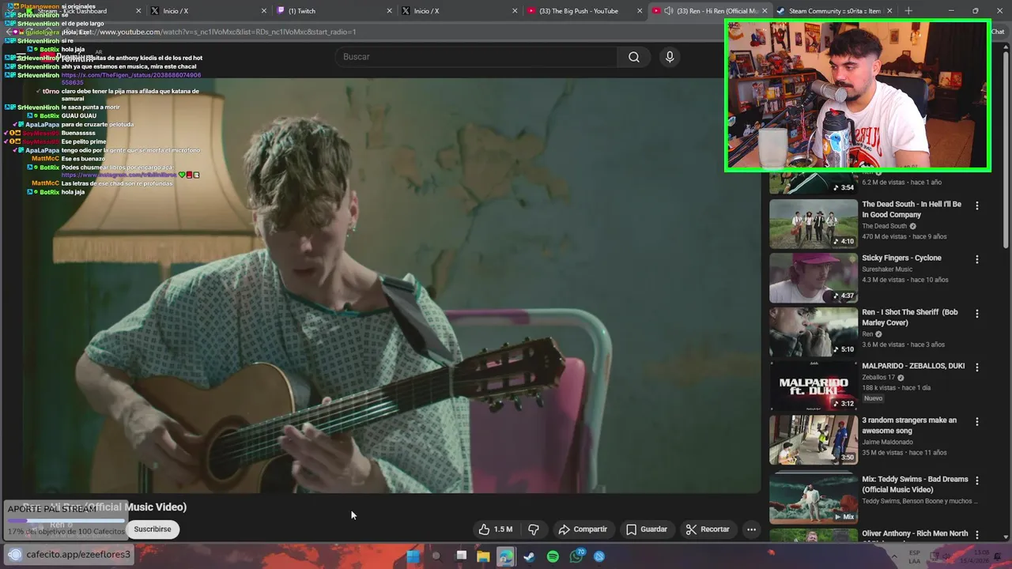This screenshot has height=569, width=1012.
Task: Open options menu for Teddy Swims mix
Action: pyautogui.click(x=976, y=480)
